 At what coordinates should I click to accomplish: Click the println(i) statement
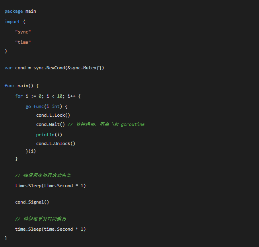pyautogui.click(x=49, y=134)
